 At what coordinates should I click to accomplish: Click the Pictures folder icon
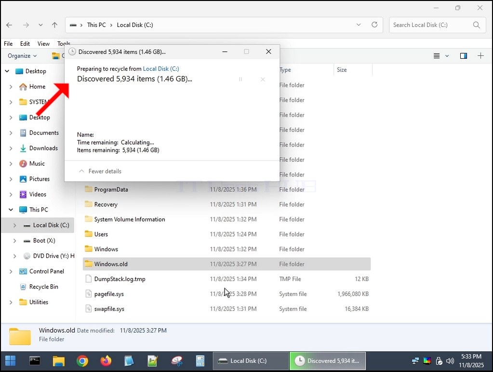pos(23,179)
